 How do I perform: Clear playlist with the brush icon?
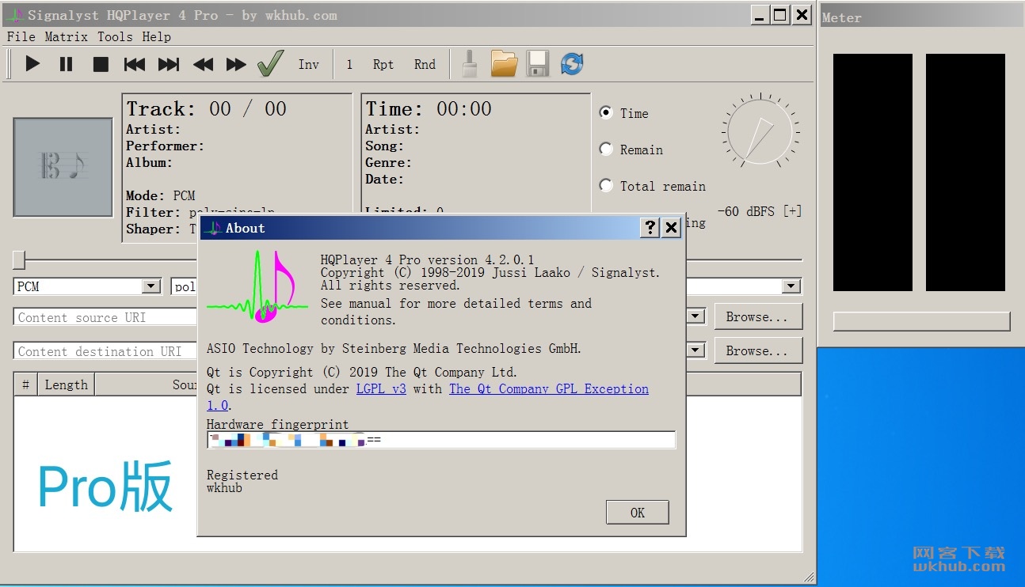pos(470,63)
